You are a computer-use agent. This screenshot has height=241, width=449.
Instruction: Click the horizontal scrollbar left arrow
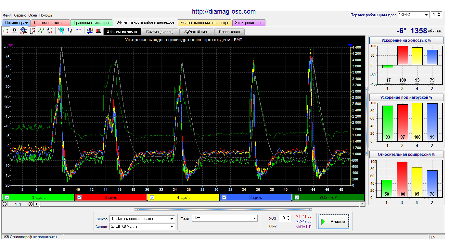click(x=36, y=204)
